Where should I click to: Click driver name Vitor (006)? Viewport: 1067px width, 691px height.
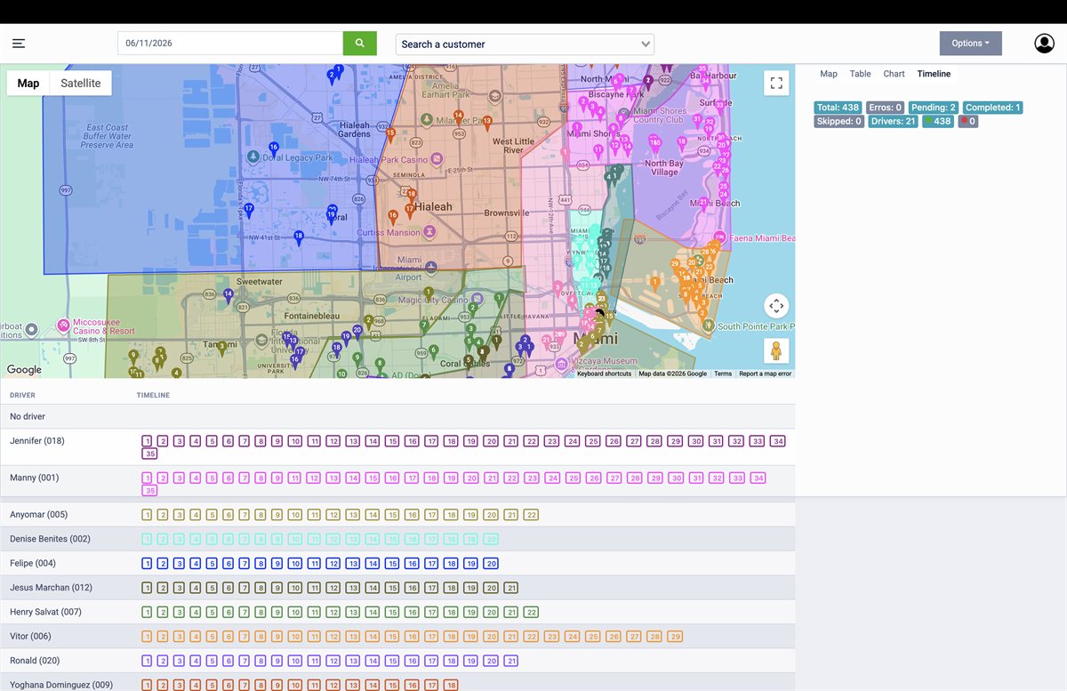(x=31, y=637)
